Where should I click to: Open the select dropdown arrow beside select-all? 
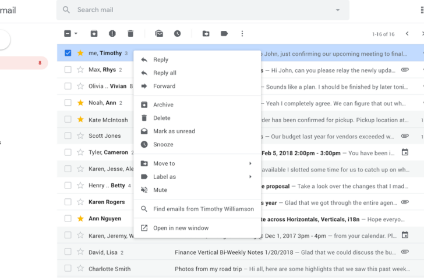76,34
